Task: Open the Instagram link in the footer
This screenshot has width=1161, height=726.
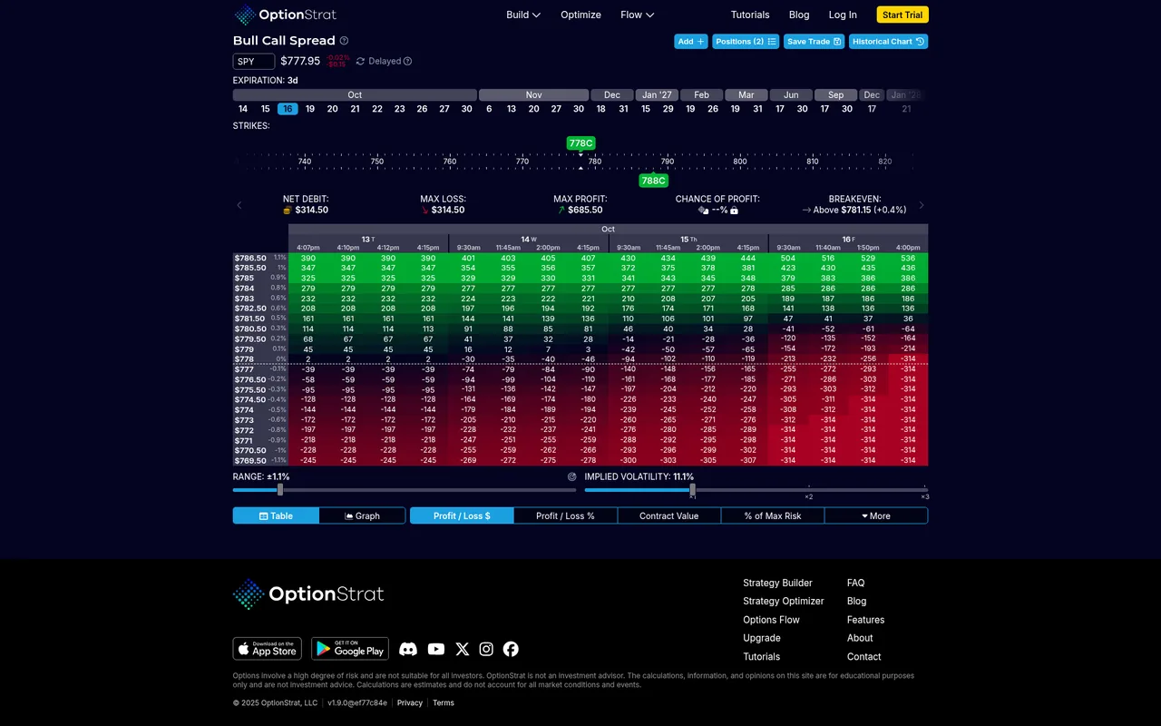Action: pos(486,649)
